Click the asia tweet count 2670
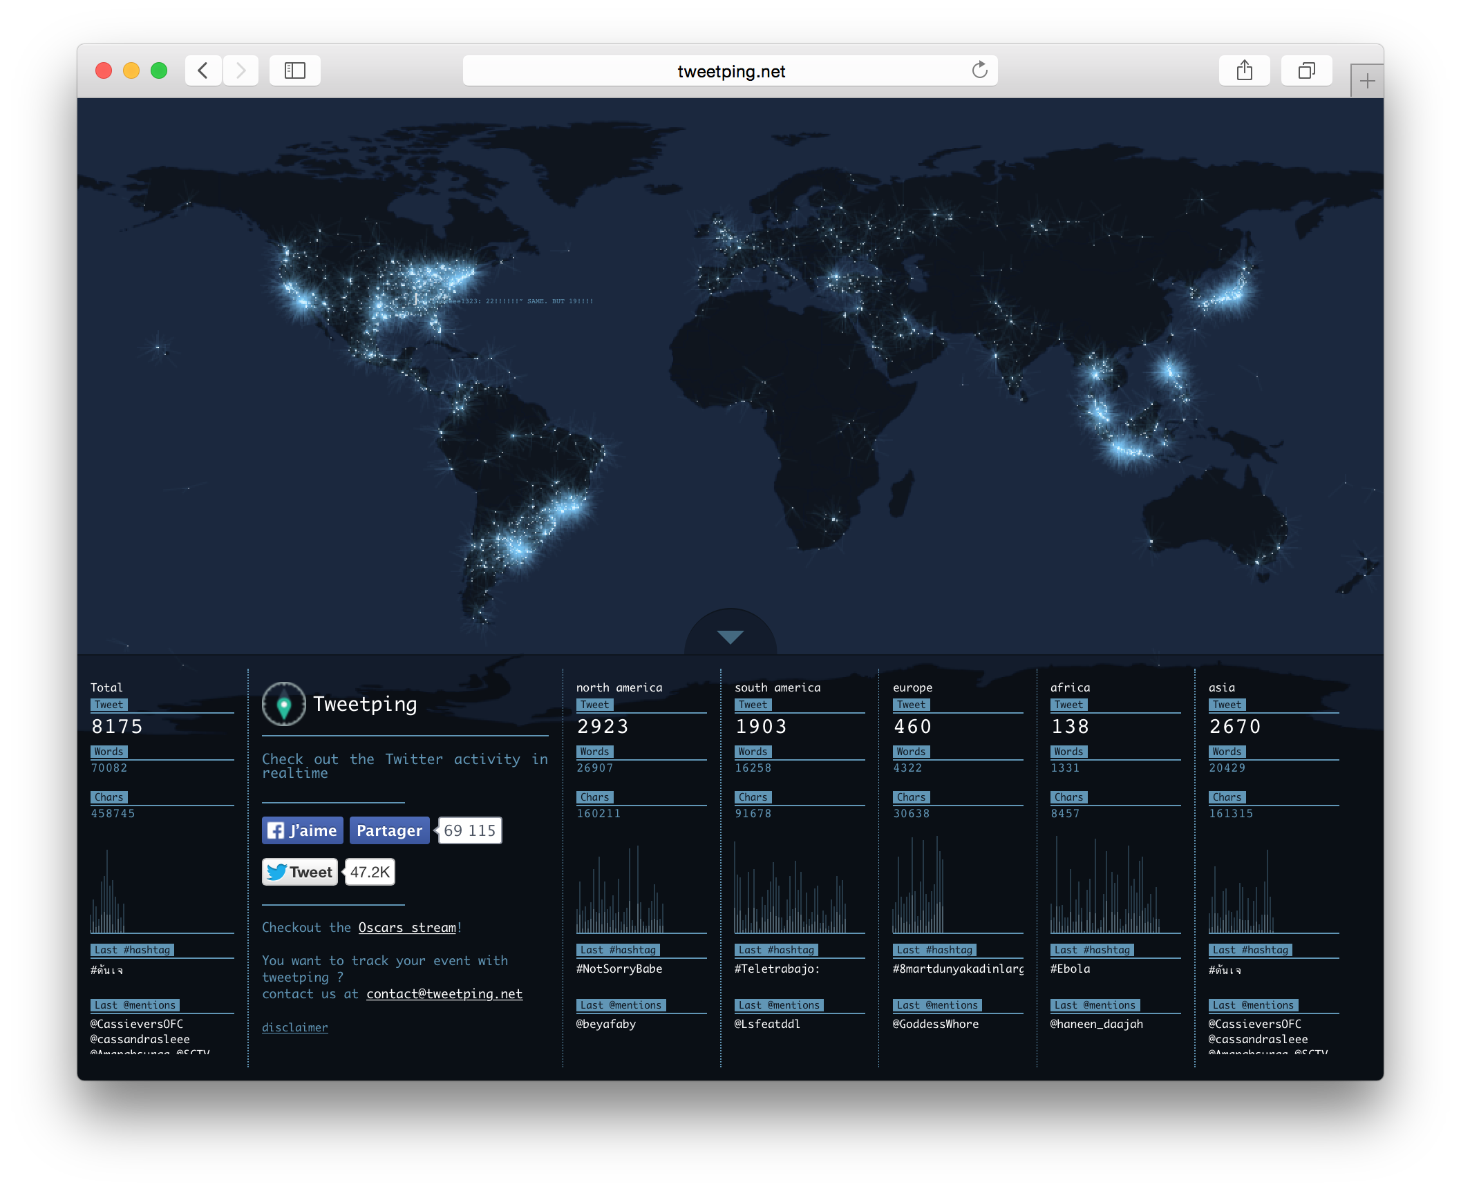 (x=1235, y=727)
